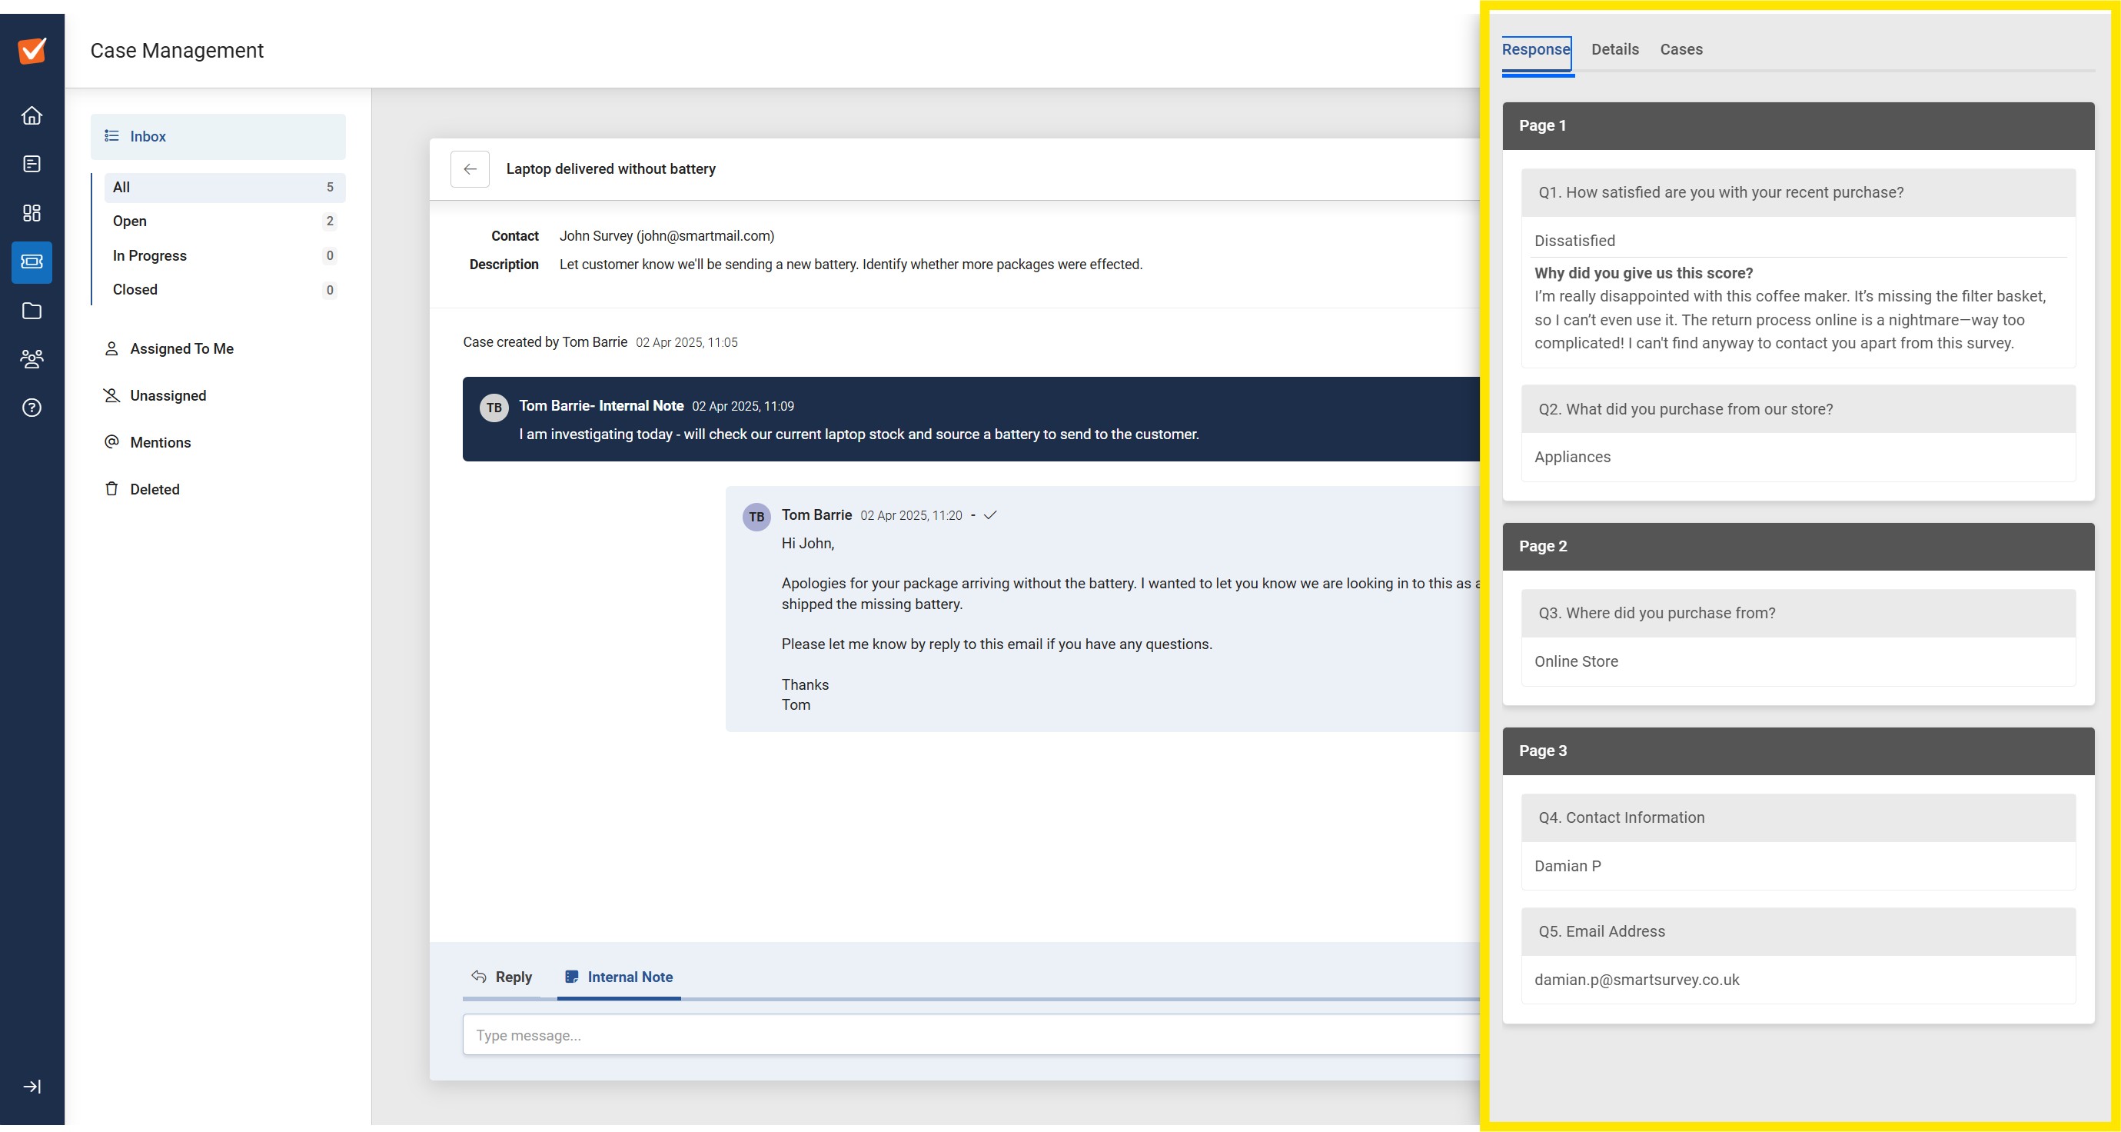
Task: Open Unassigned cases
Action: (168, 395)
